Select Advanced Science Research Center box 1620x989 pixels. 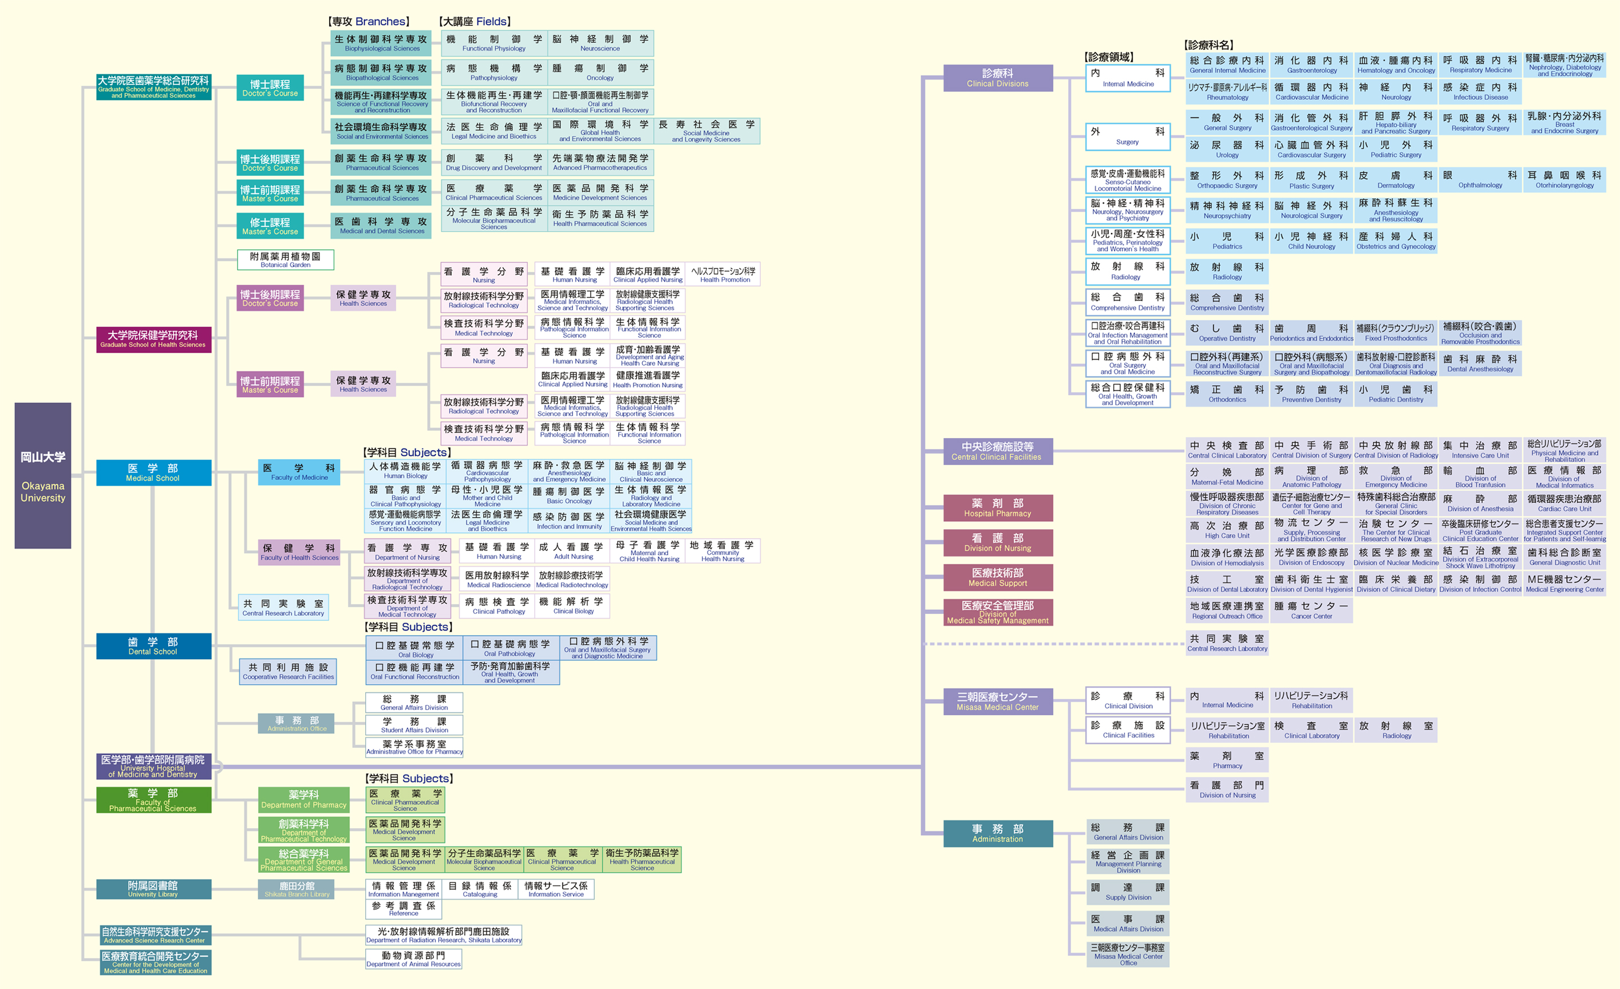(x=155, y=935)
